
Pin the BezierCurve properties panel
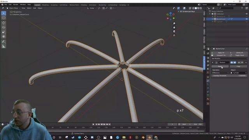pos(246,49)
